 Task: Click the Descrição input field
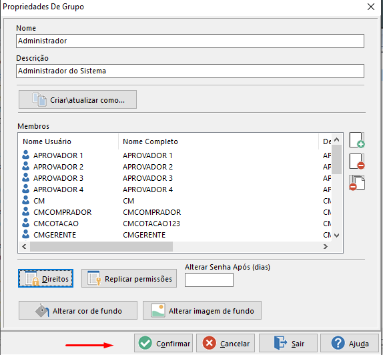click(x=190, y=71)
